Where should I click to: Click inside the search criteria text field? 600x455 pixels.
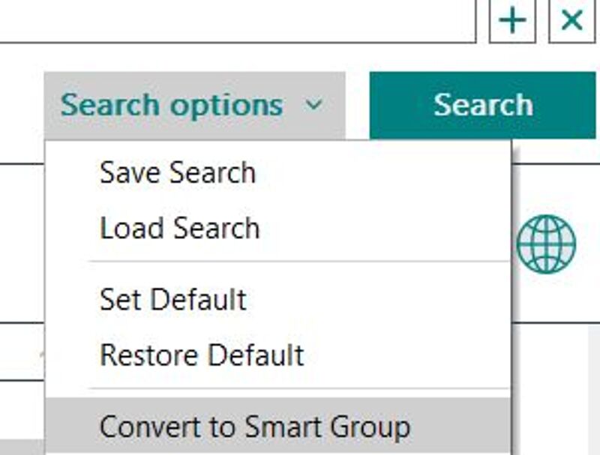click(238, 21)
